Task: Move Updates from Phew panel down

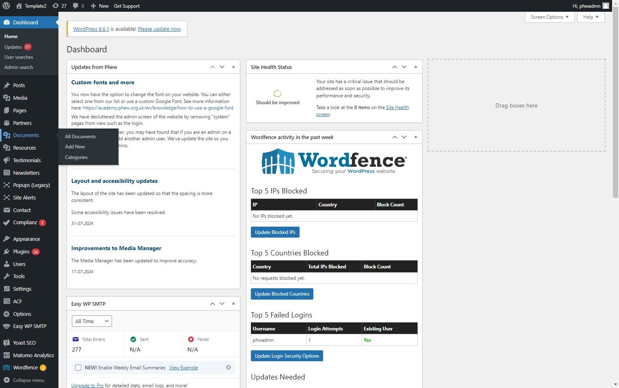Action: [222, 67]
